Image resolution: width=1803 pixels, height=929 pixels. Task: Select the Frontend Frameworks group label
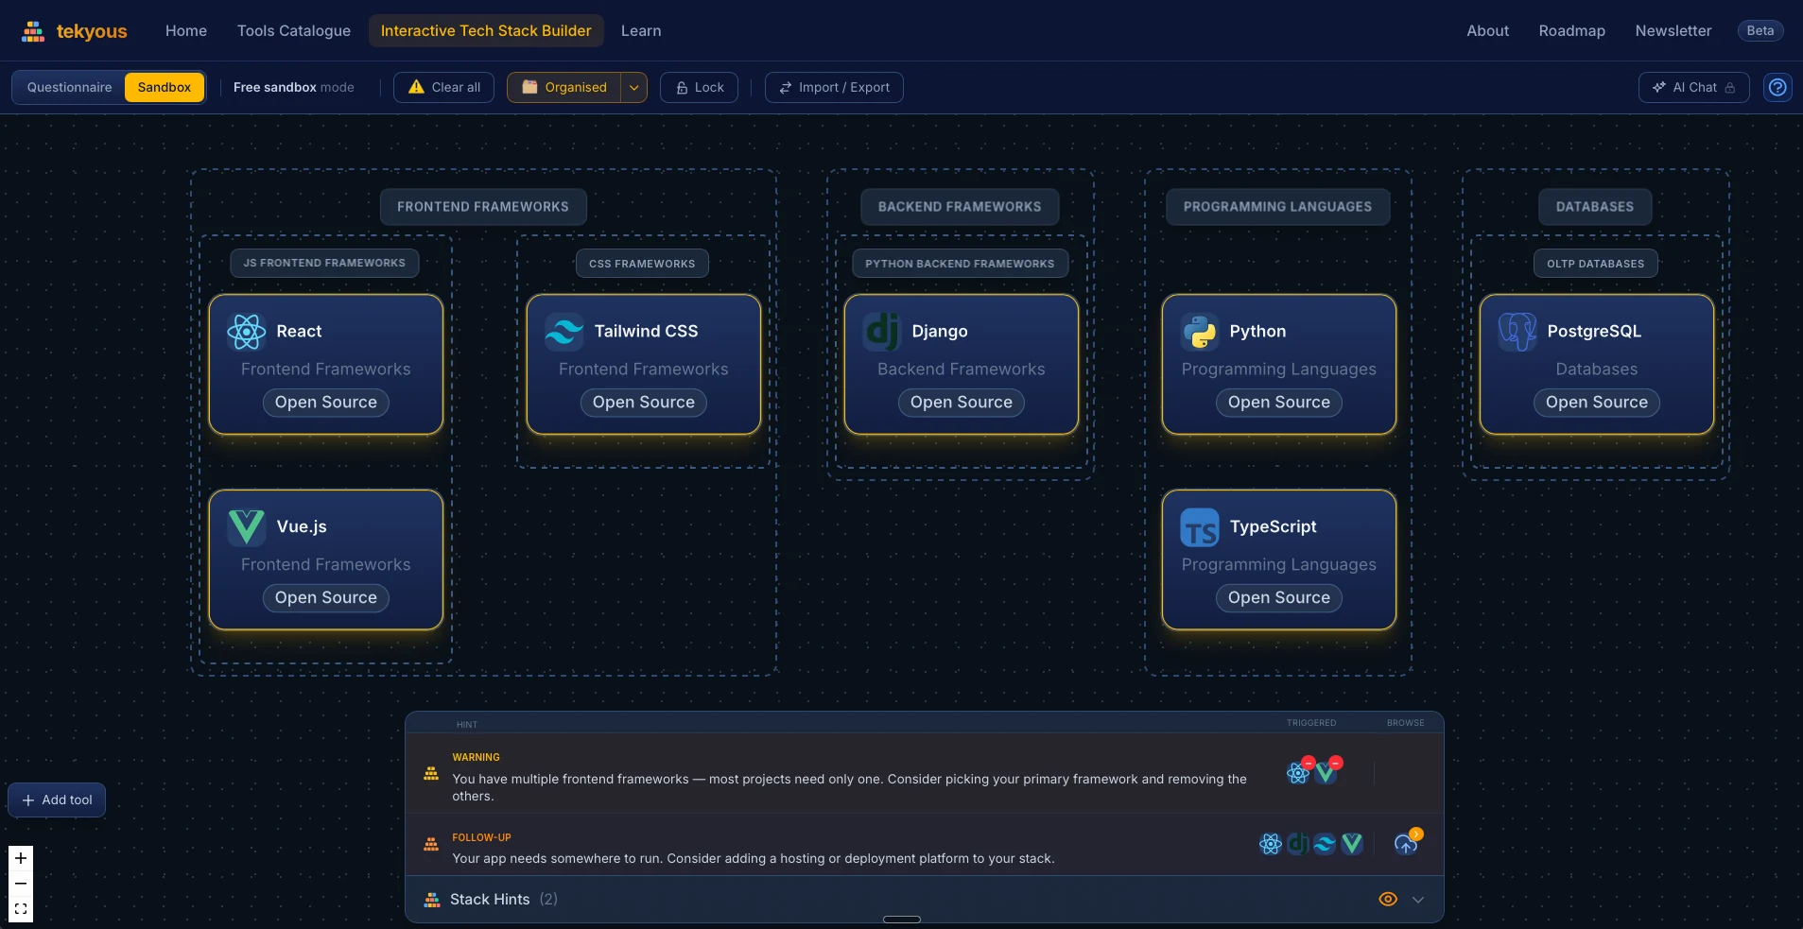click(483, 207)
